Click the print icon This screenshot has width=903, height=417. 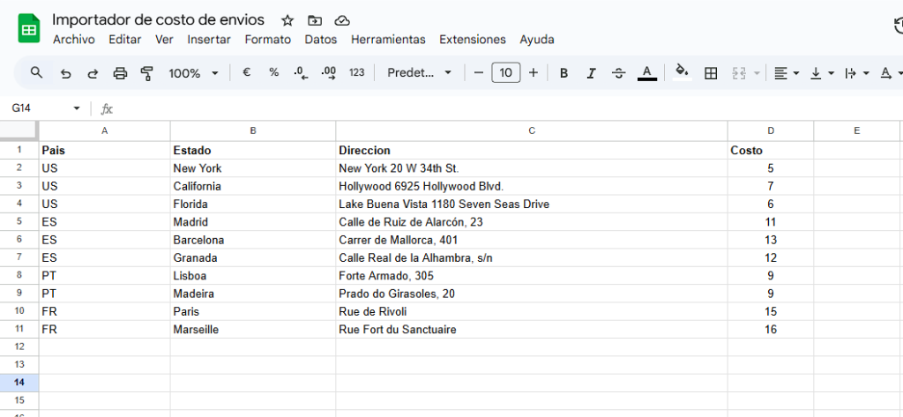click(120, 73)
